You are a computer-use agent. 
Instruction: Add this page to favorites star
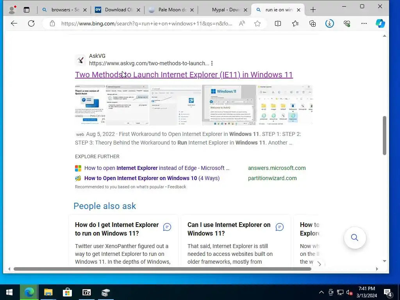257,23
